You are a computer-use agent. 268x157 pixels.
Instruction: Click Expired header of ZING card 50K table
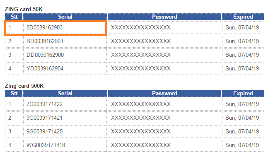(243, 17)
